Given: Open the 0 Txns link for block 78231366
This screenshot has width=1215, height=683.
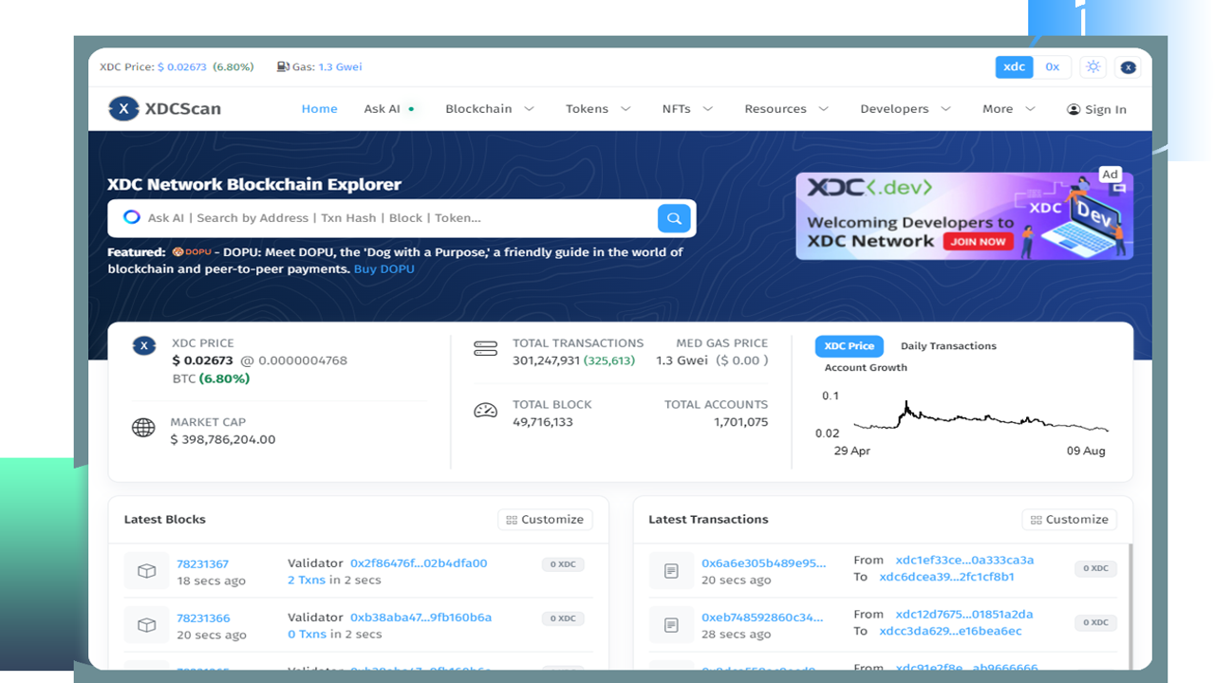Looking at the screenshot, I should pos(307,635).
